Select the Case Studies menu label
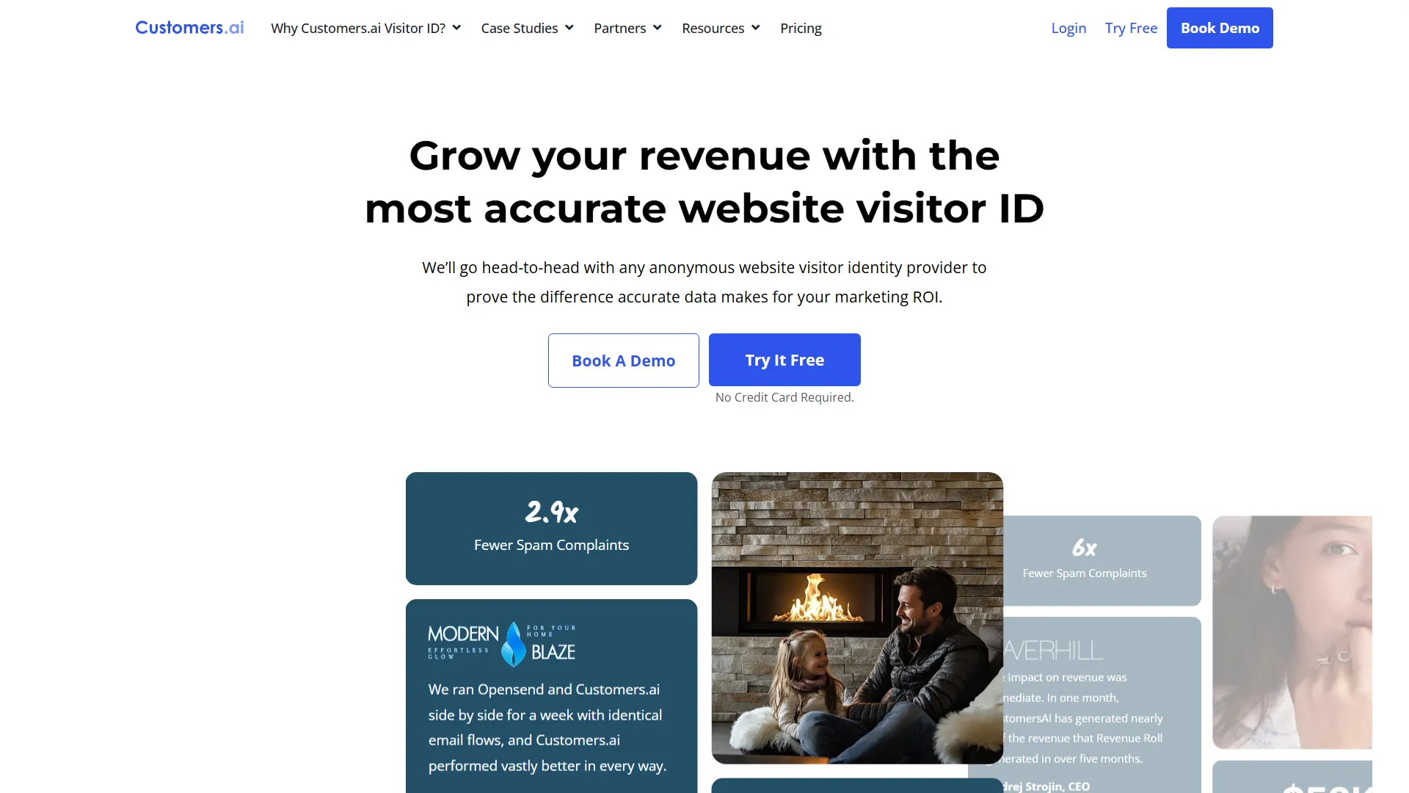 (x=520, y=28)
